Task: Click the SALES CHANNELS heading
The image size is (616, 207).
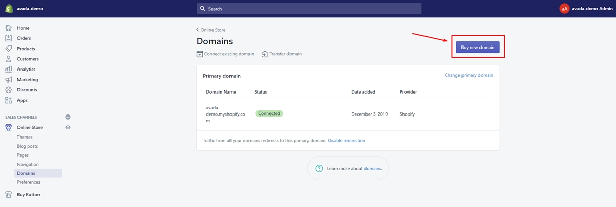Action: click(21, 117)
